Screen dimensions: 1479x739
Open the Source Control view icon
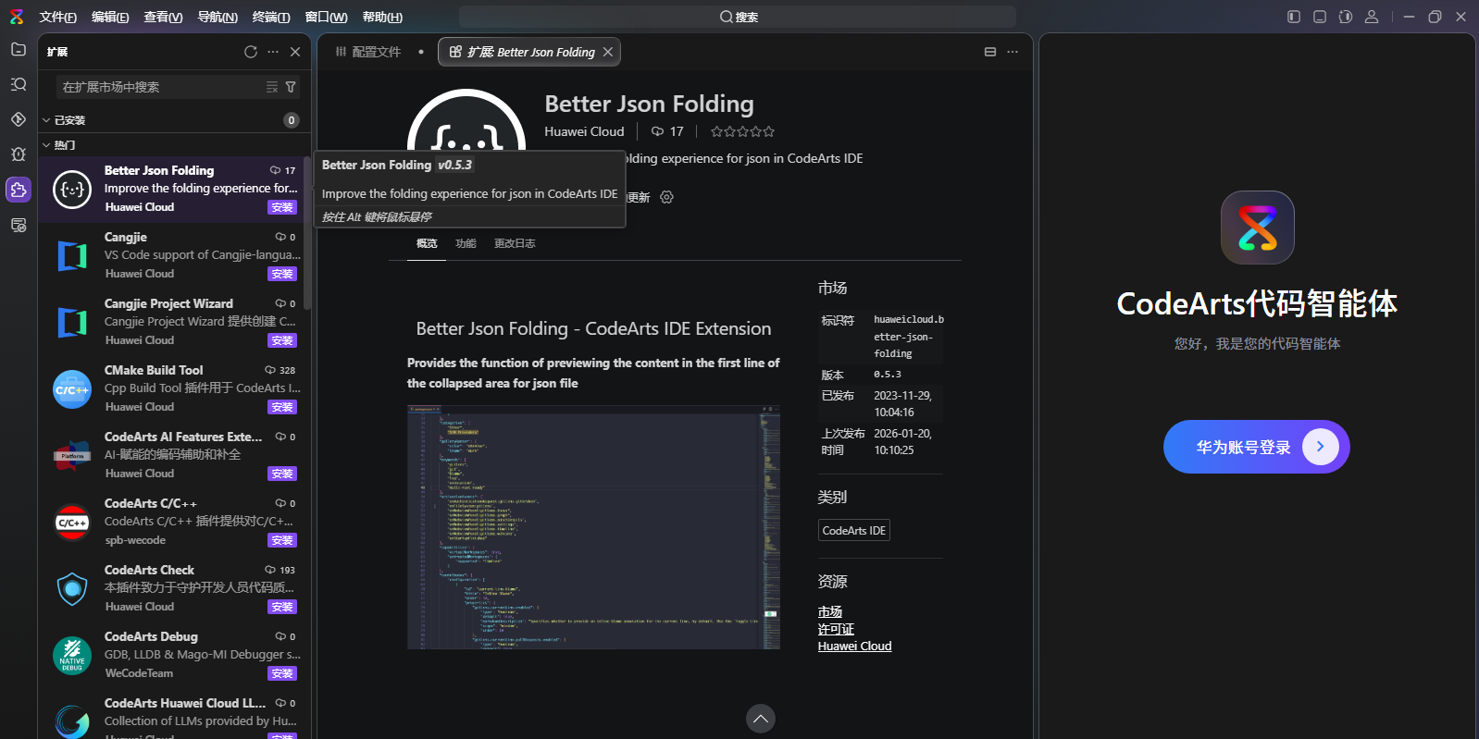(19, 119)
